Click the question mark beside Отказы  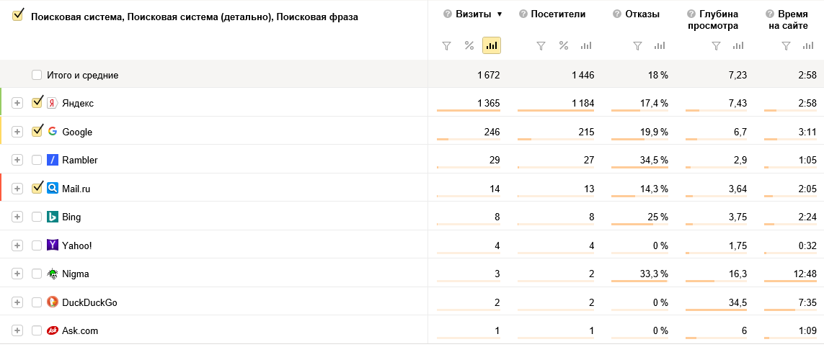click(x=617, y=14)
